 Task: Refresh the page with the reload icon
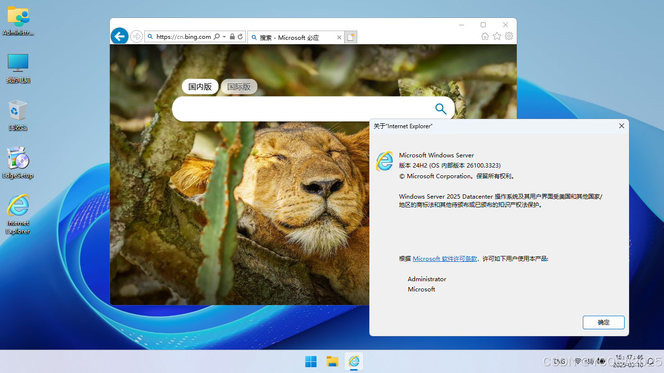(x=240, y=36)
